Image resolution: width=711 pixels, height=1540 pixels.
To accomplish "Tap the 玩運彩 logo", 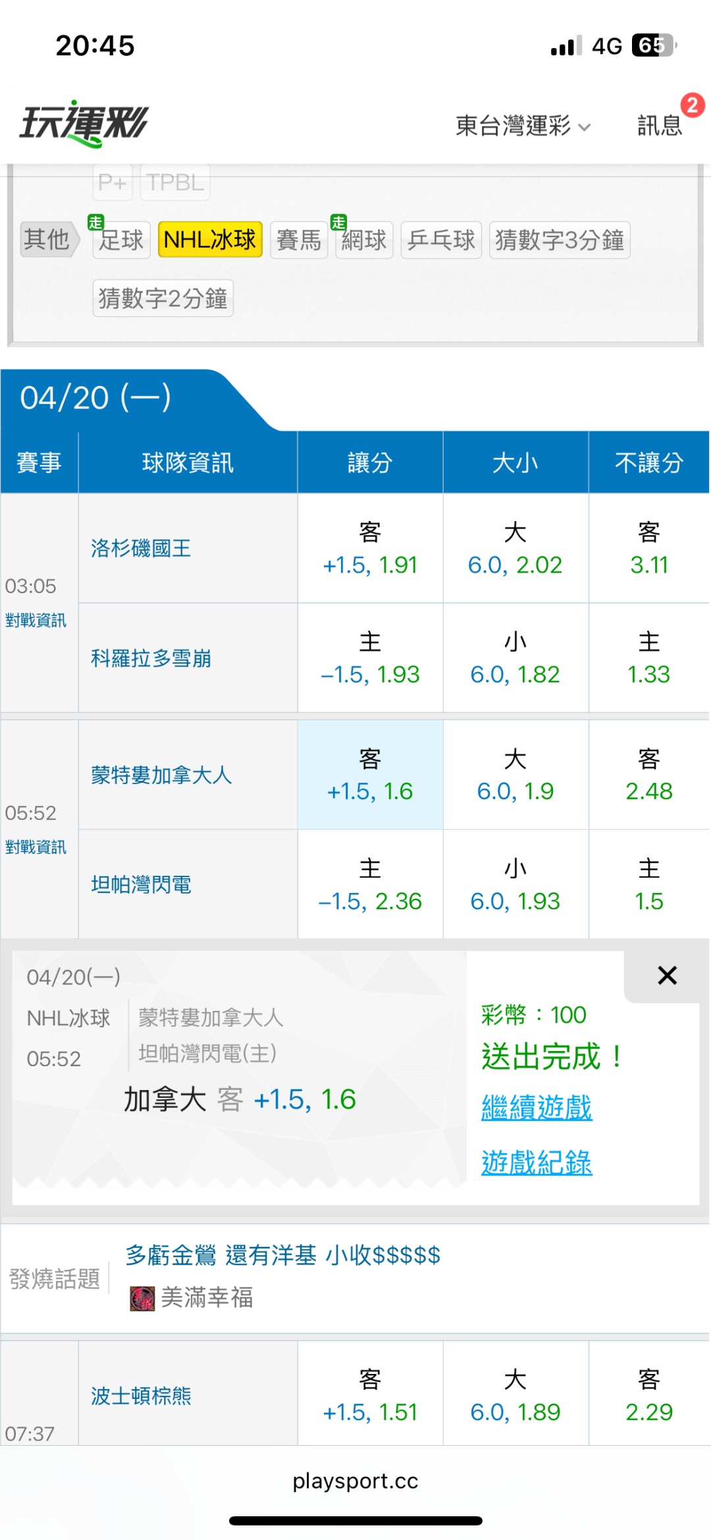I will tap(84, 124).
